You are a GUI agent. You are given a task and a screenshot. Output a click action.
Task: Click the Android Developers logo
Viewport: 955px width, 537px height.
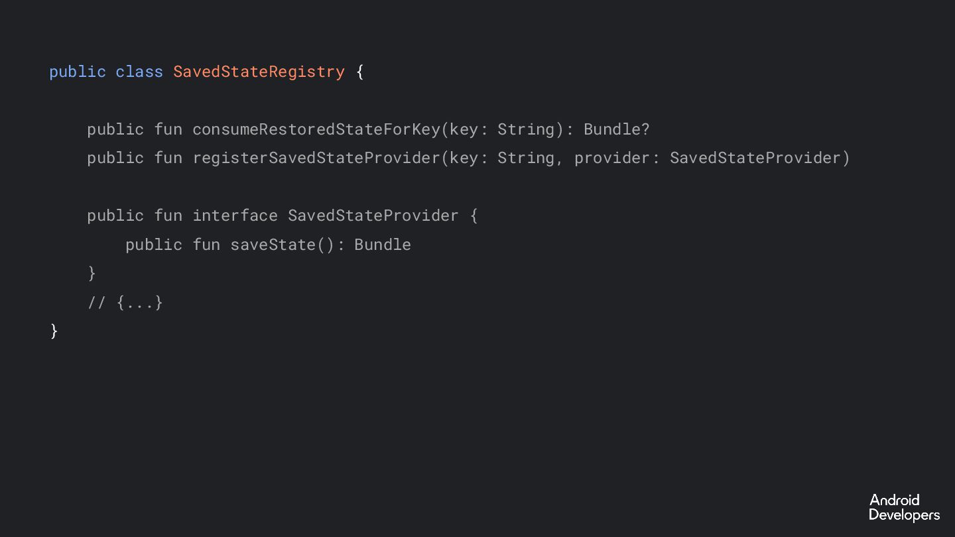coord(903,507)
